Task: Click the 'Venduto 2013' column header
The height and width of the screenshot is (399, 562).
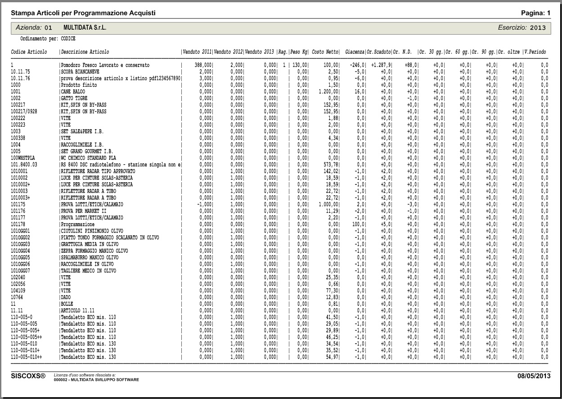Action: [x=260, y=52]
